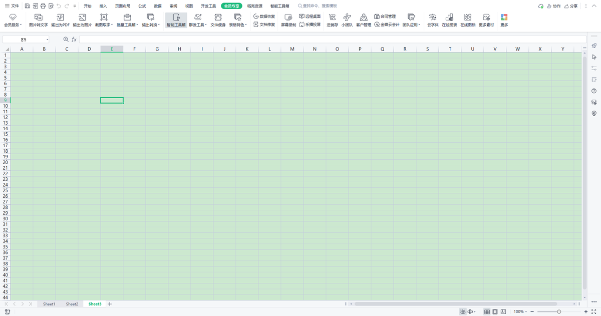The height and width of the screenshot is (316, 601).
Task: Click the 协作 collaborate button
Action: (553, 6)
